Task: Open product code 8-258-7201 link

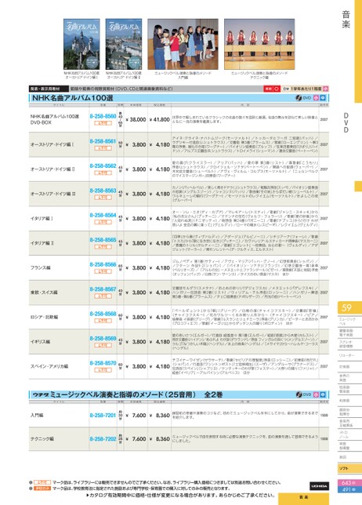Action: (x=103, y=415)
